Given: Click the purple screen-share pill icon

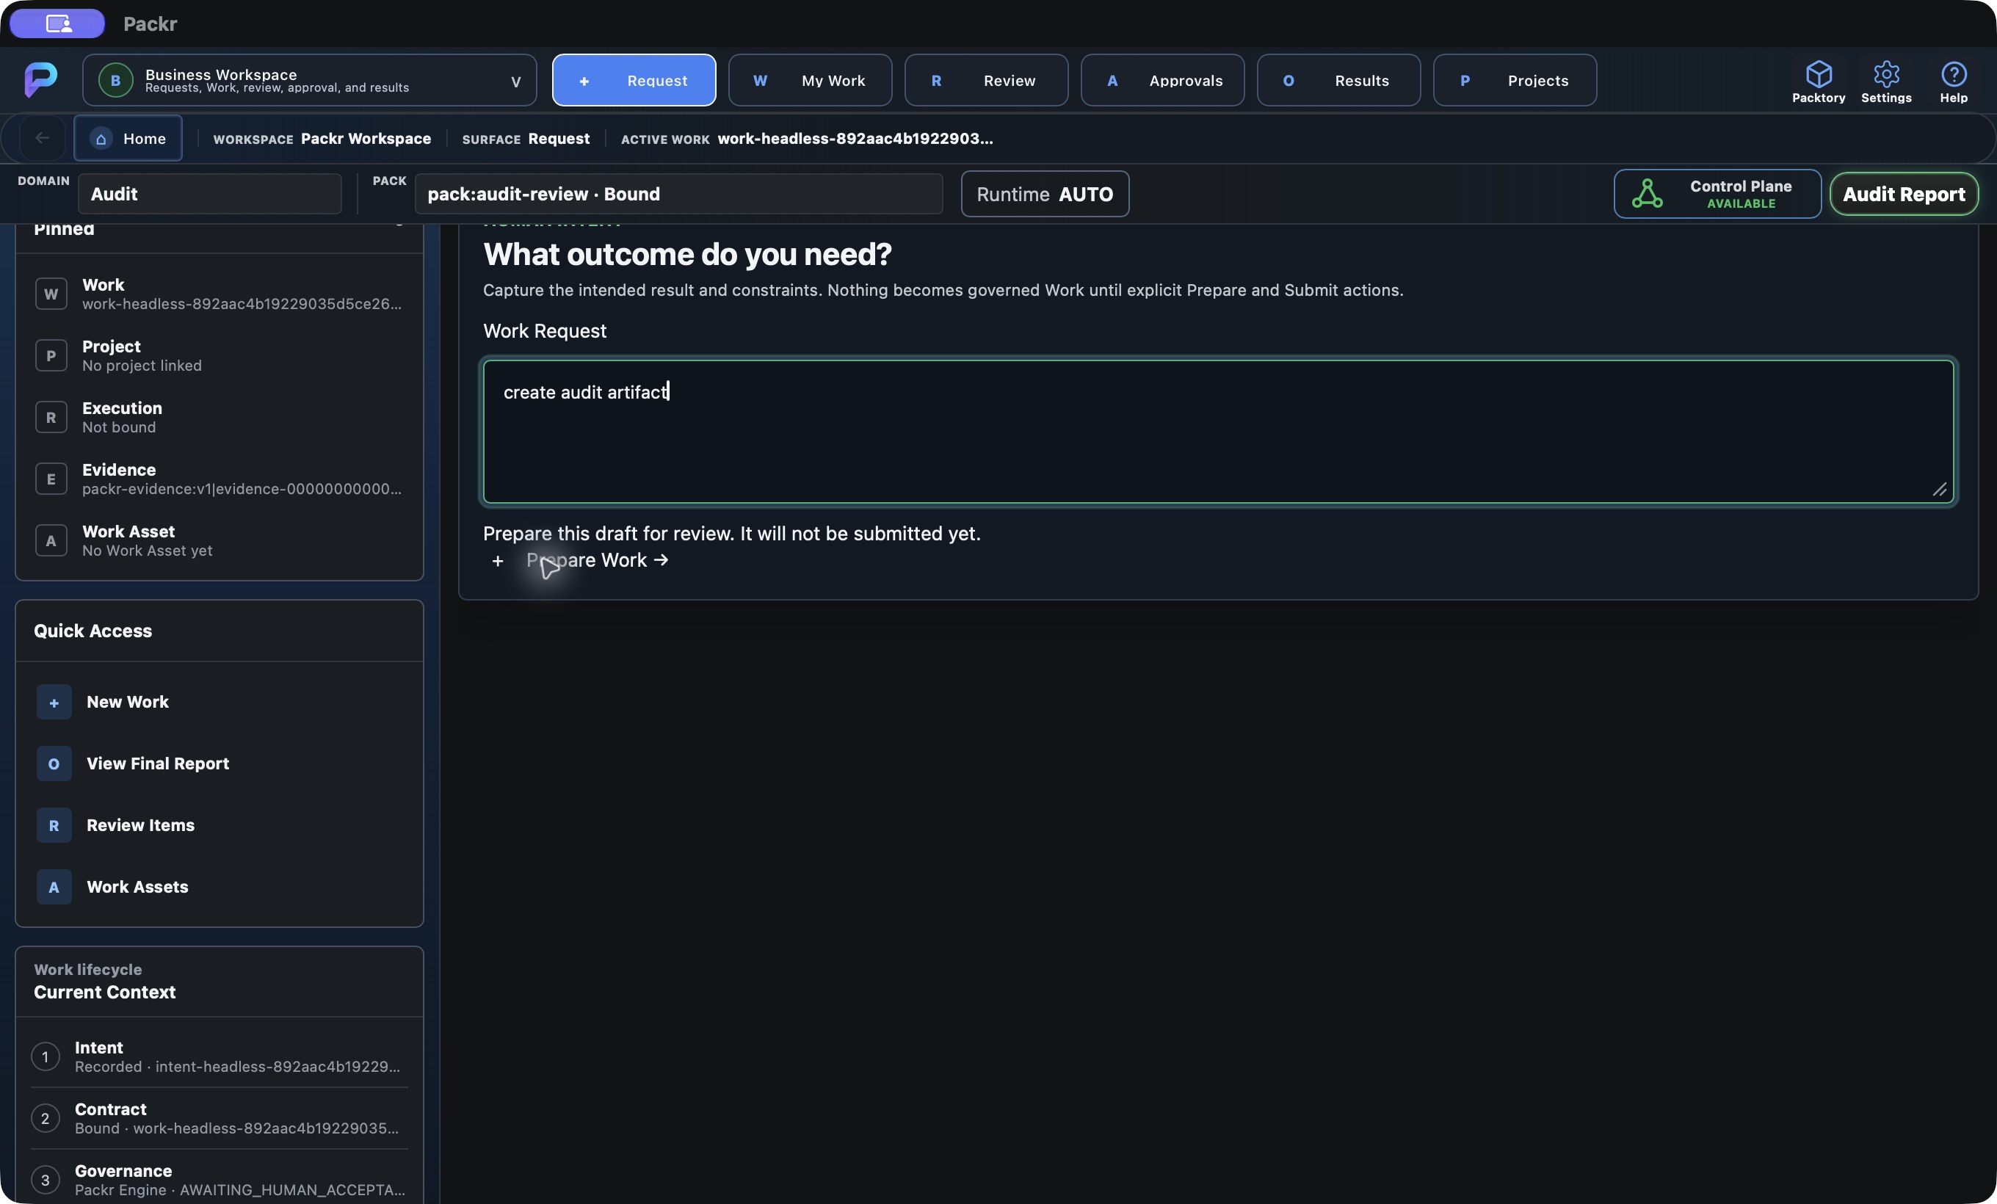Looking at the screenshot, I should click(57, 23).
